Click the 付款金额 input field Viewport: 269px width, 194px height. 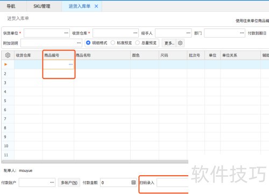(118, 183)
